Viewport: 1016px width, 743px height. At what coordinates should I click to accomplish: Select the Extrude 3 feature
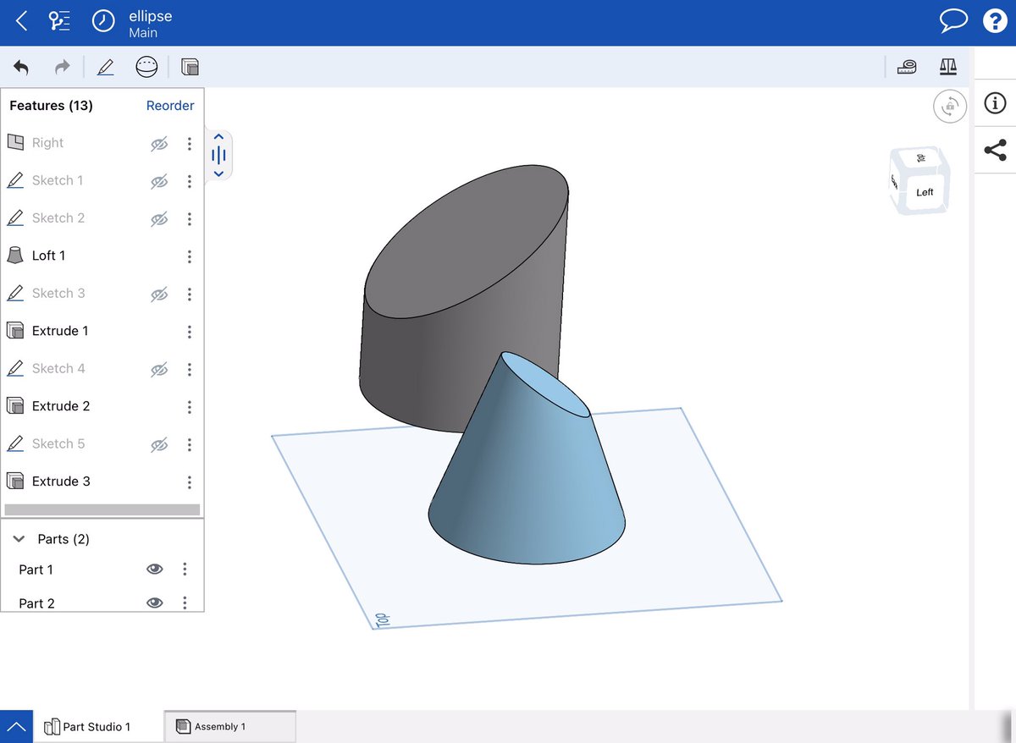[61, 482]
